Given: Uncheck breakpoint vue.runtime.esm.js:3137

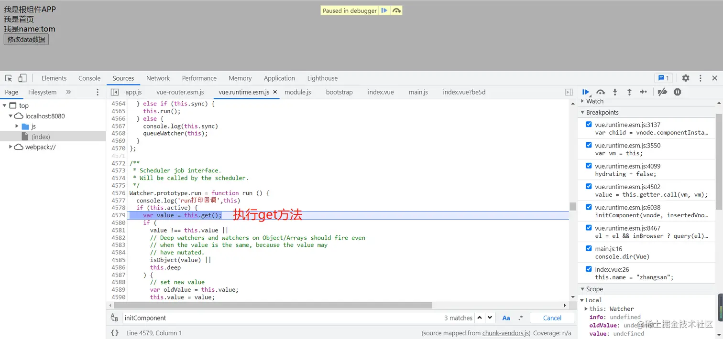Looking at the screenshot, I should 589,124.
